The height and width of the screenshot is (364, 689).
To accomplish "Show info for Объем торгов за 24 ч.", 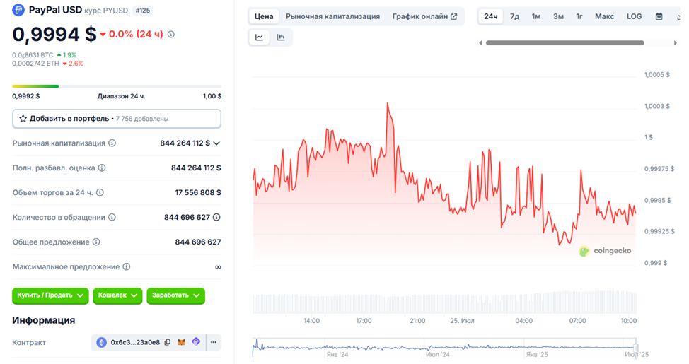I will (x=100, y=192).
